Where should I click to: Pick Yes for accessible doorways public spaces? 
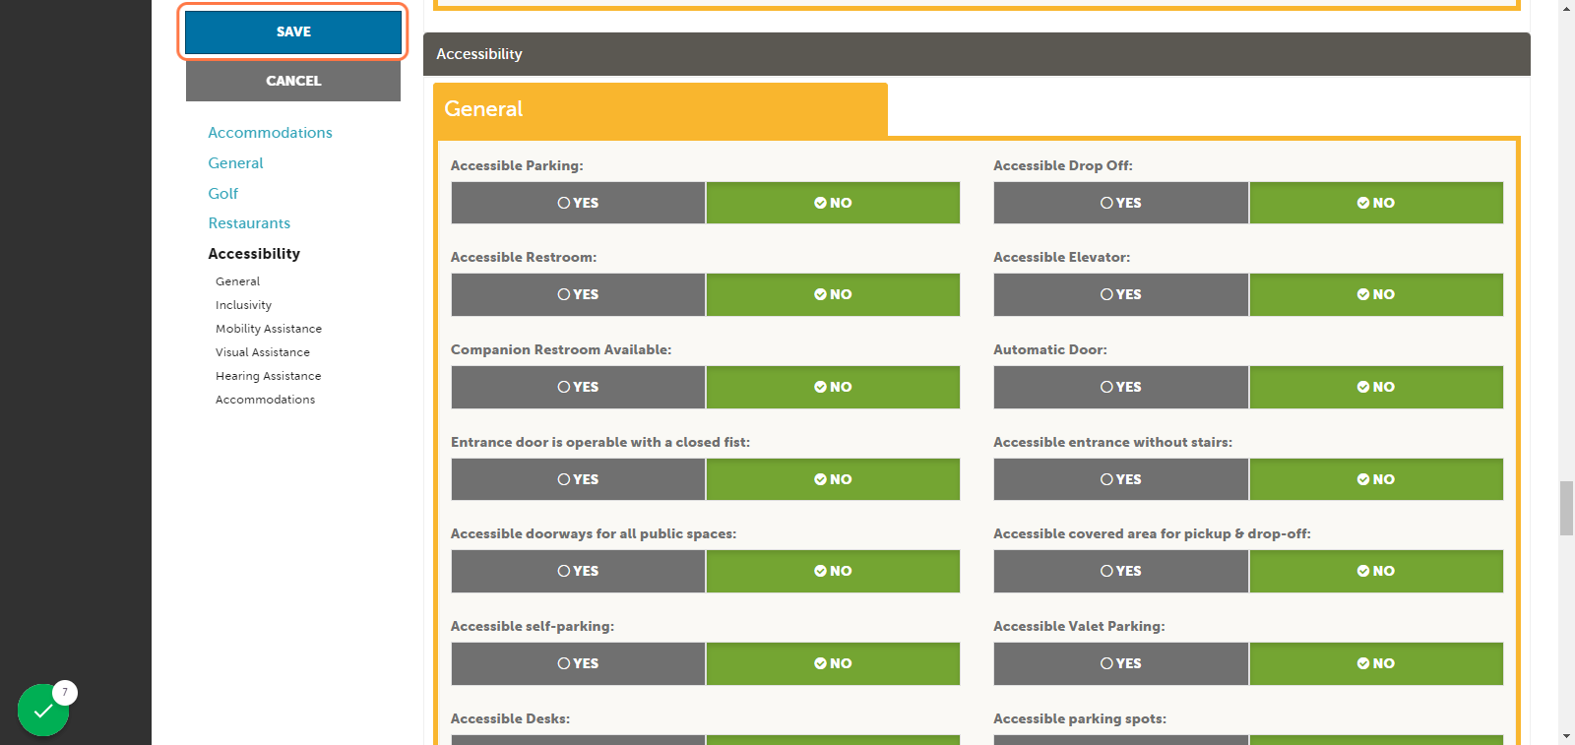[x=578, y=571]
